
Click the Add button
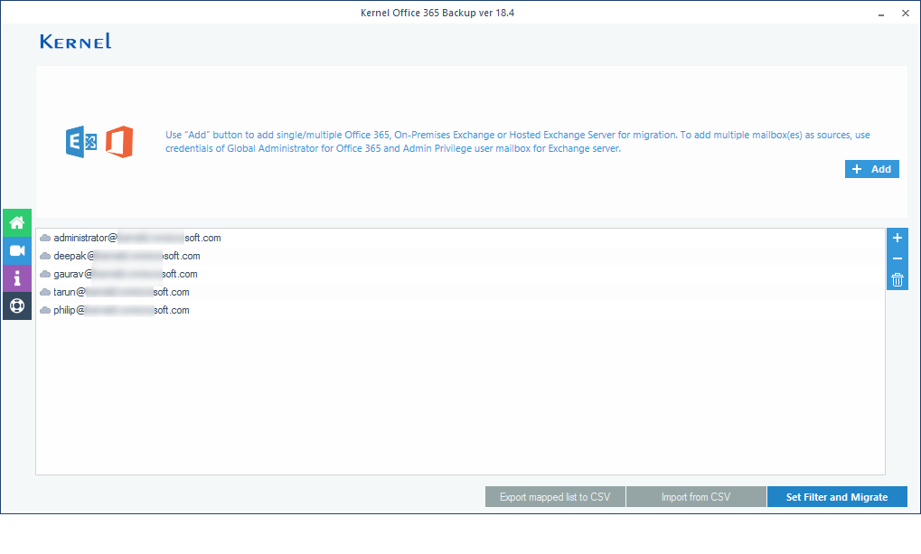[871, 169]
